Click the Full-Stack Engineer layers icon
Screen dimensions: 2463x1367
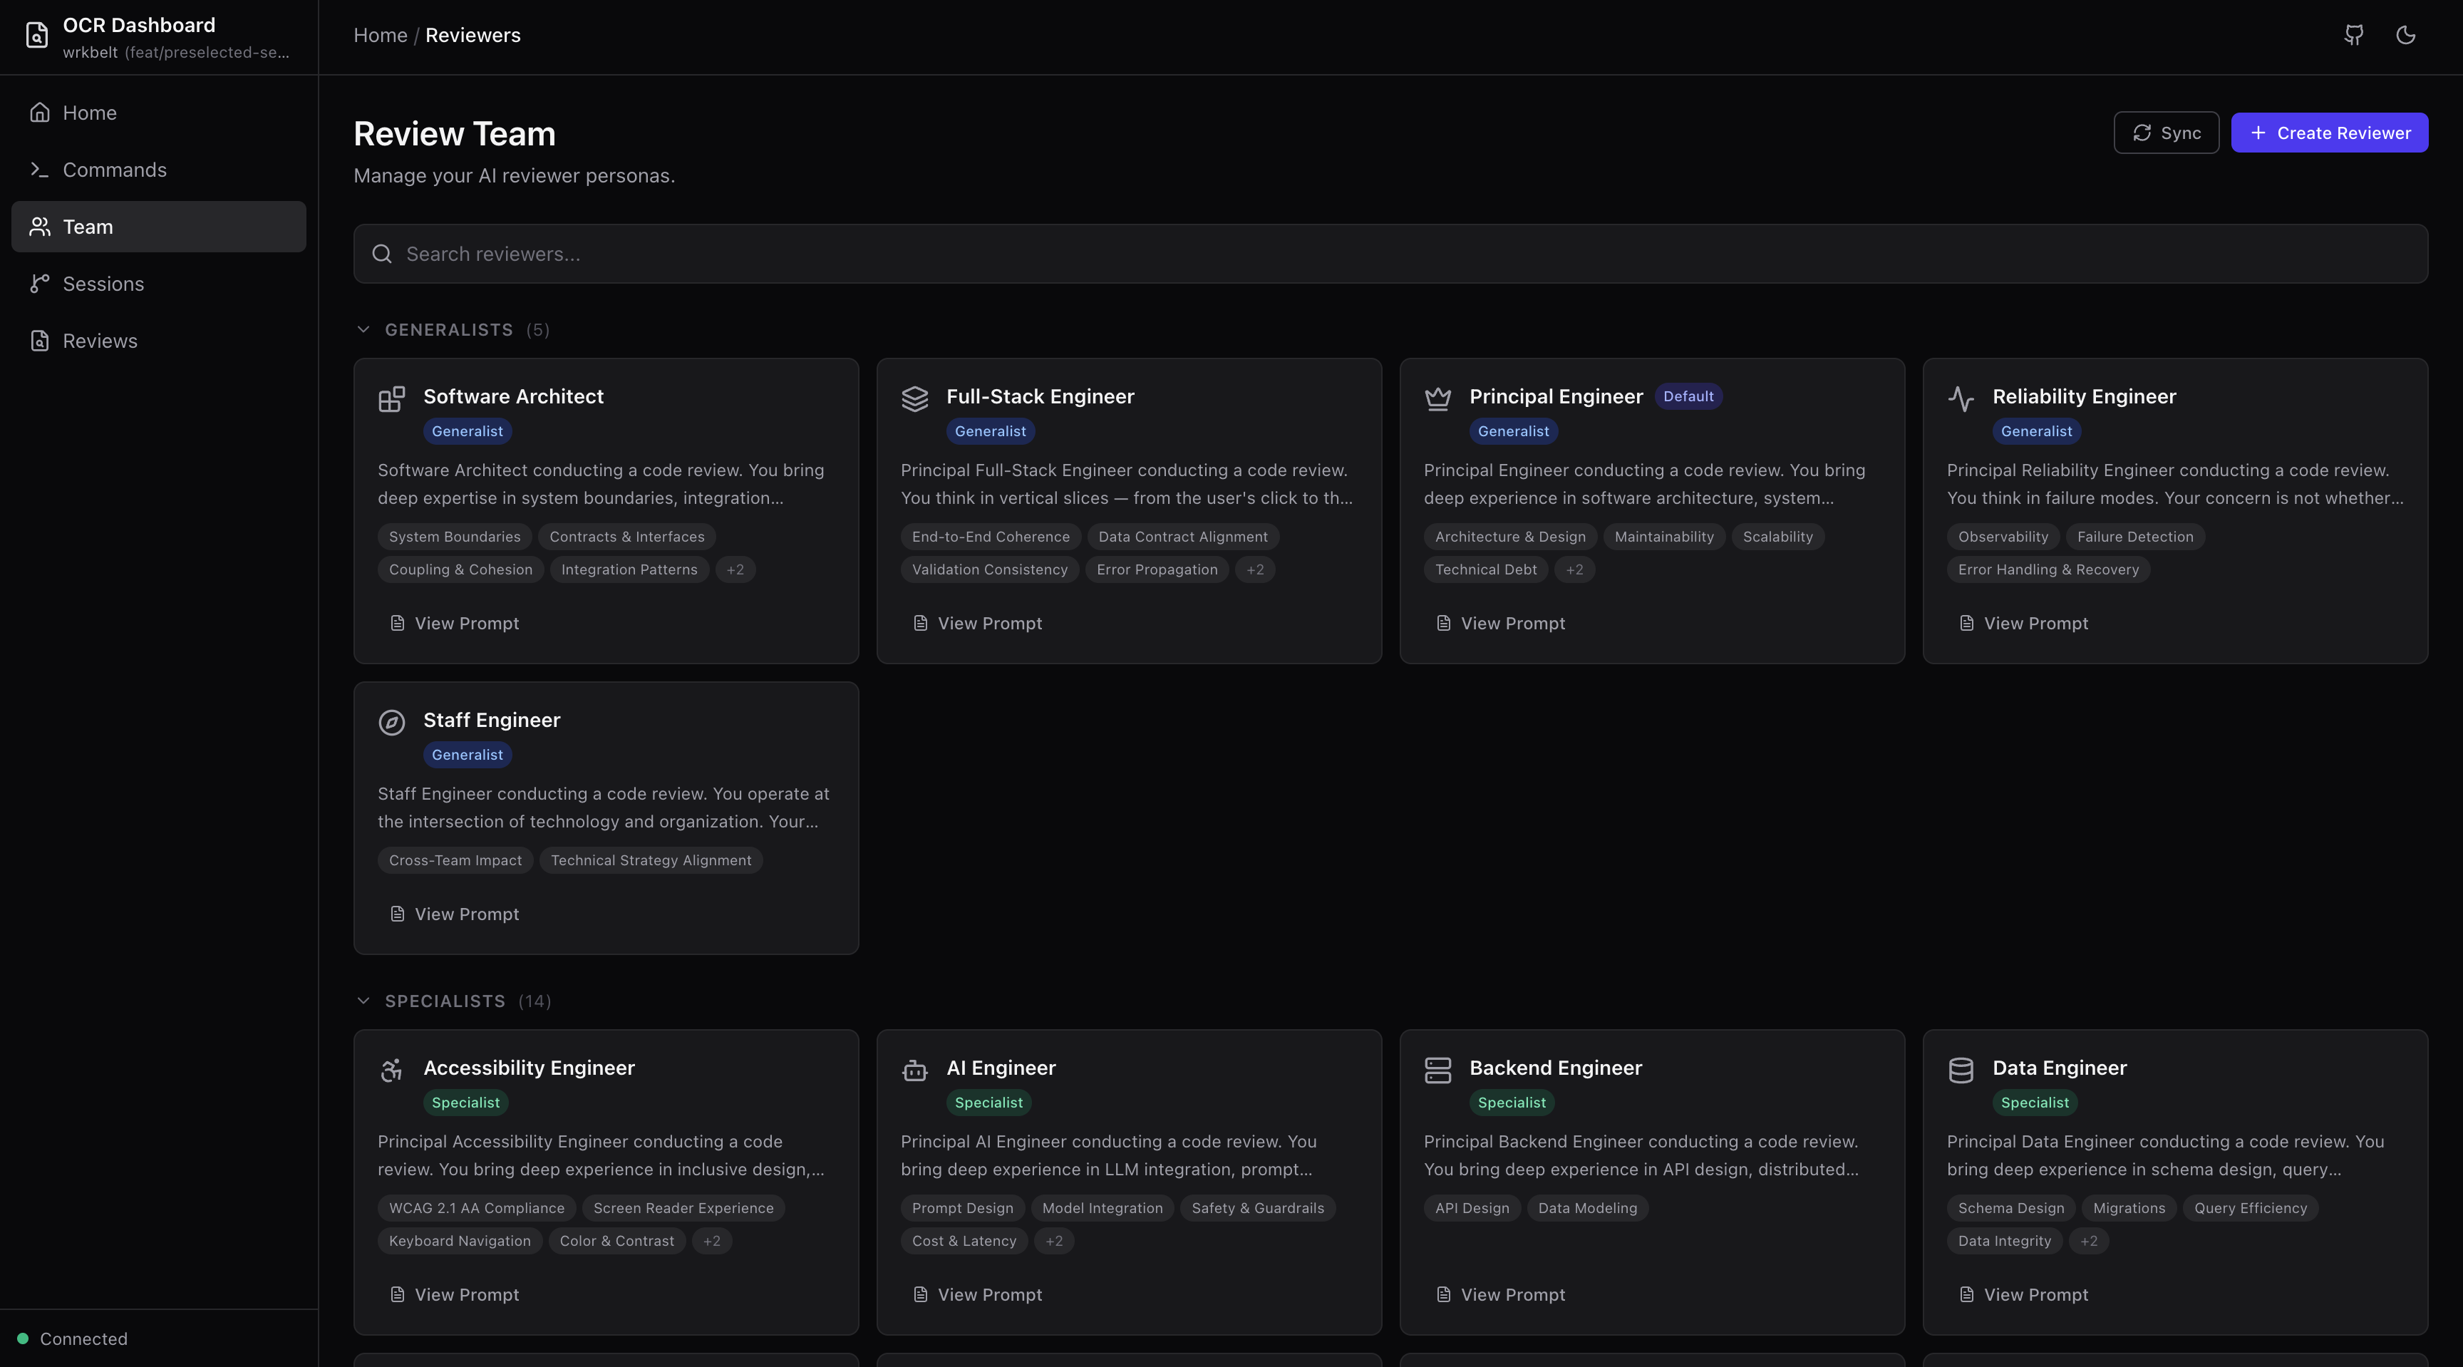[x=914, y=398]
